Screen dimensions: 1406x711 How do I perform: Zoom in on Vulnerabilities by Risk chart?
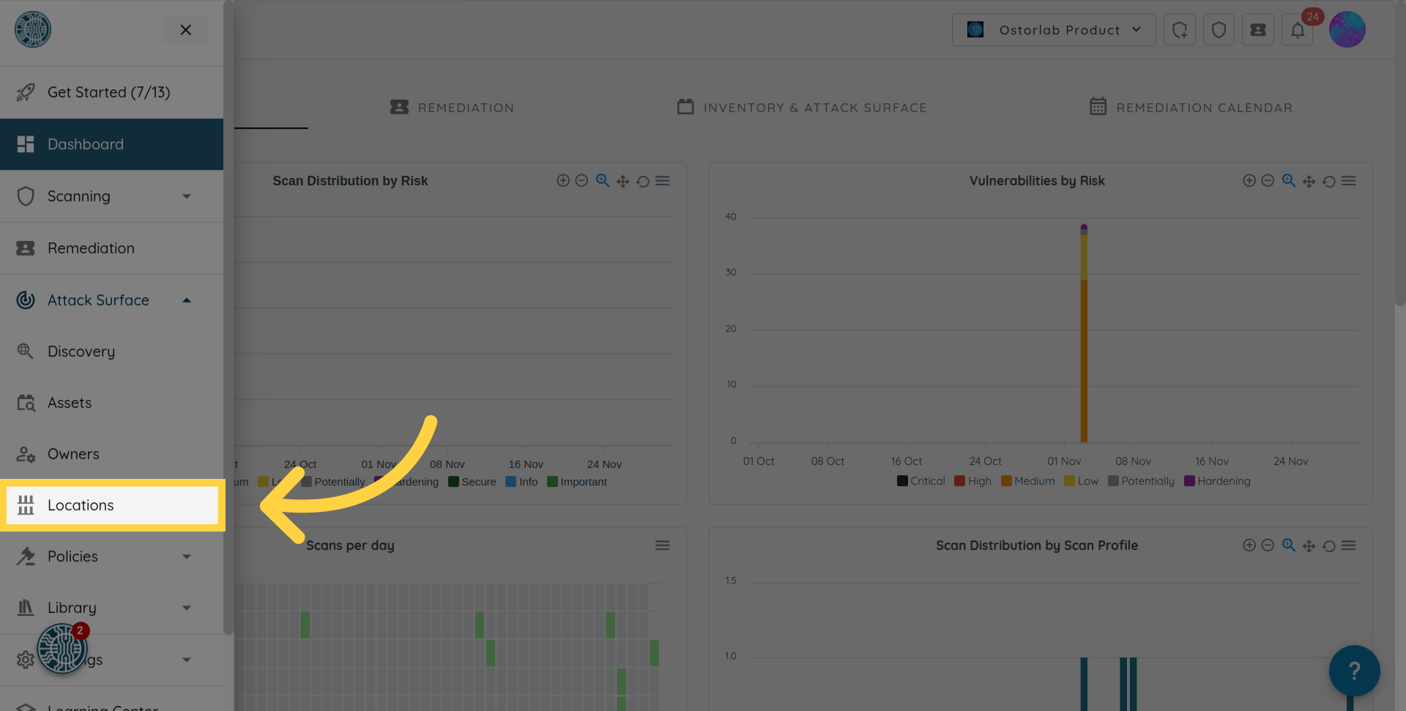pos(1249,181)
